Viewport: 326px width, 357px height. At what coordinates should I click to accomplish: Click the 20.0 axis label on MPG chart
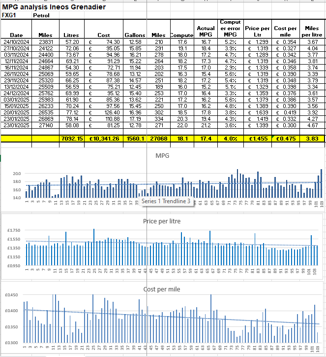(x=17, y=174)
